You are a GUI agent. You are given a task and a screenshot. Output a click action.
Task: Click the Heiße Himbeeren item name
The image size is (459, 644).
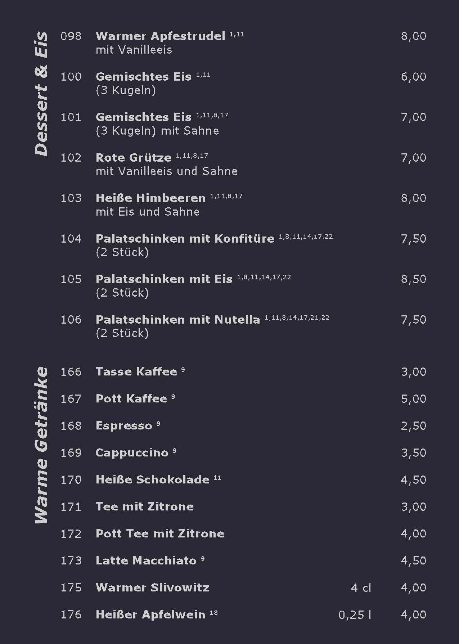(150, 198)
